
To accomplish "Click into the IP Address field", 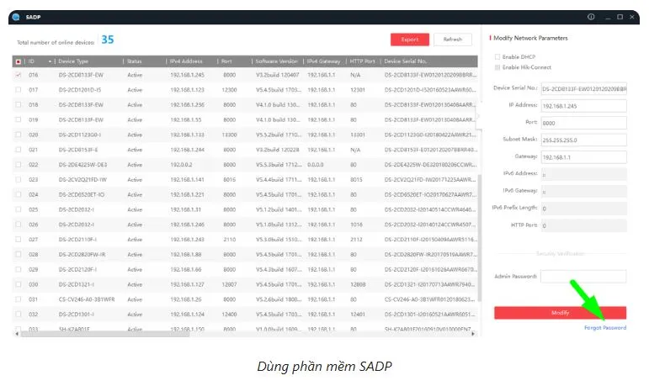I will (583, 106).
